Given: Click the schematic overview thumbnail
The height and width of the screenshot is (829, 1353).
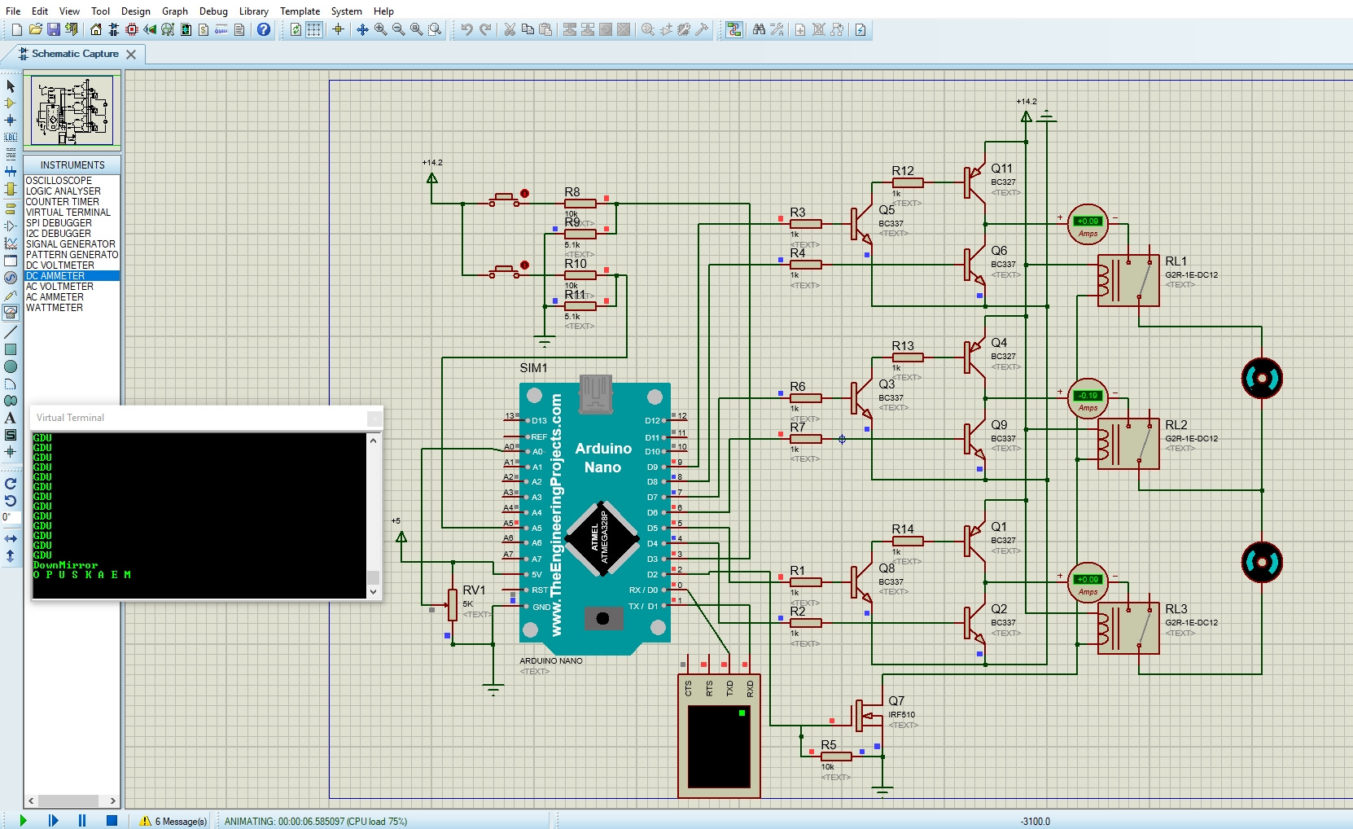Looking at the screenshot, I should tap(72, 111).
